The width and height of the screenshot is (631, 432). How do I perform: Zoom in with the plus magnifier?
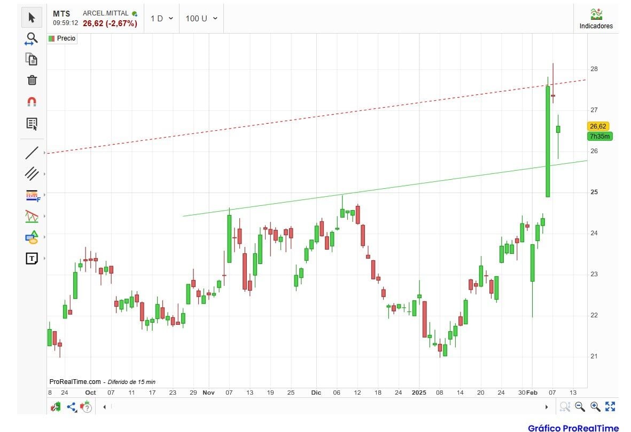pyautogui.click(x=595, y=407)
